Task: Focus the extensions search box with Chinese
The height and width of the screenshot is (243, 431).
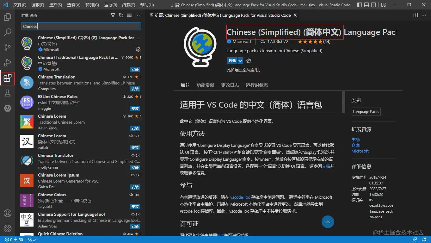Action: [x=81, y=26]
